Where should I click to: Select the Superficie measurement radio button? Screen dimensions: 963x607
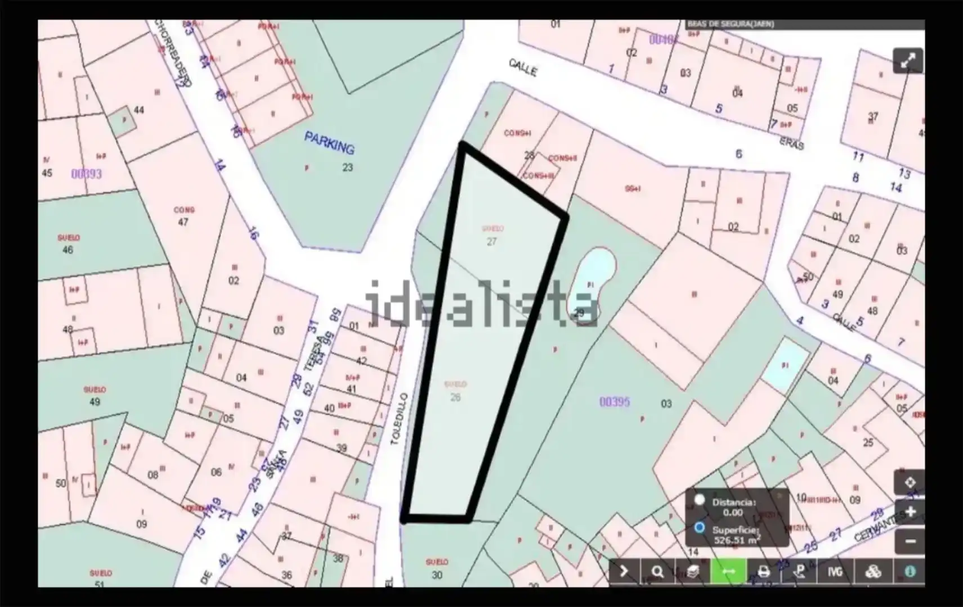pos(700,528)
